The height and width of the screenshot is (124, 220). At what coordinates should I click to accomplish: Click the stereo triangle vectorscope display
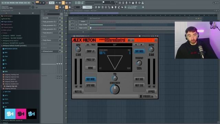(x=115, y=60)
